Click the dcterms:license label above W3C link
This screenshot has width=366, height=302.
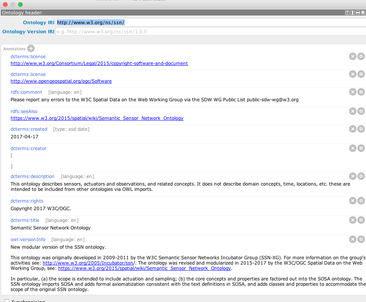click(x=28, y=57)
